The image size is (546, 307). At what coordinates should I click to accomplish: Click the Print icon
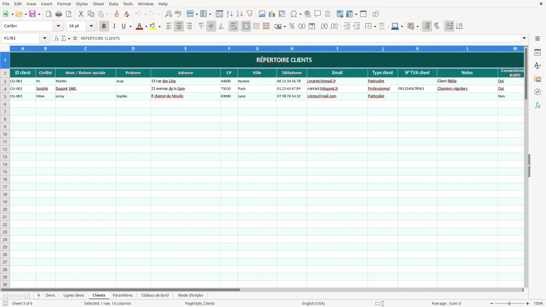click(x=59, y=14)
